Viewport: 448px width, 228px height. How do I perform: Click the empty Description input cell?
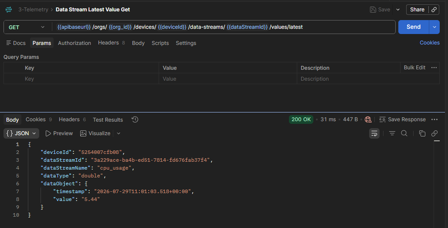[368, 78]
